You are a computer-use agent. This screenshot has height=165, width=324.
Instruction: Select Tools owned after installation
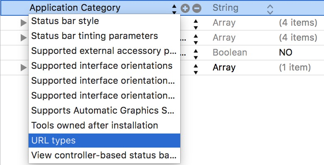(104, 125)
